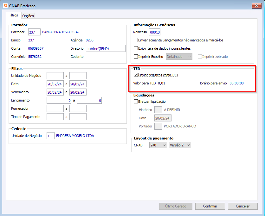This screenshot has height=216, width=265.
Task: Click the Valor para TED 0,01 value
Action: (x=162, y=83)
